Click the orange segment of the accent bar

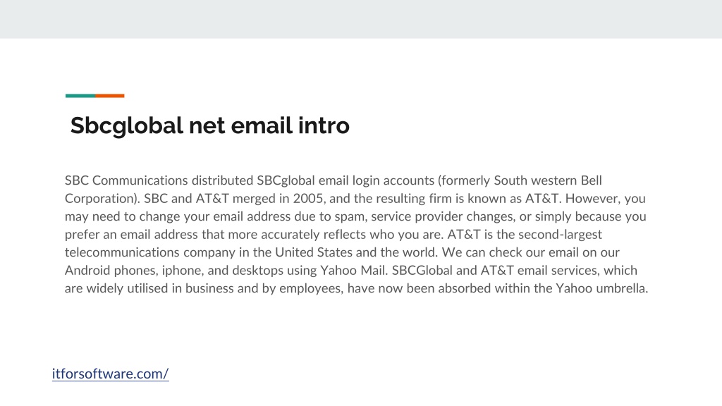click(x=110, y=96)
